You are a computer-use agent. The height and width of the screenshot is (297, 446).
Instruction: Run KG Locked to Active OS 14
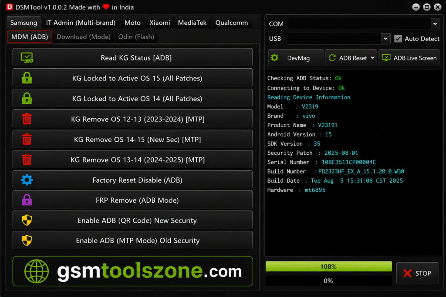click(x=132, y=98)
